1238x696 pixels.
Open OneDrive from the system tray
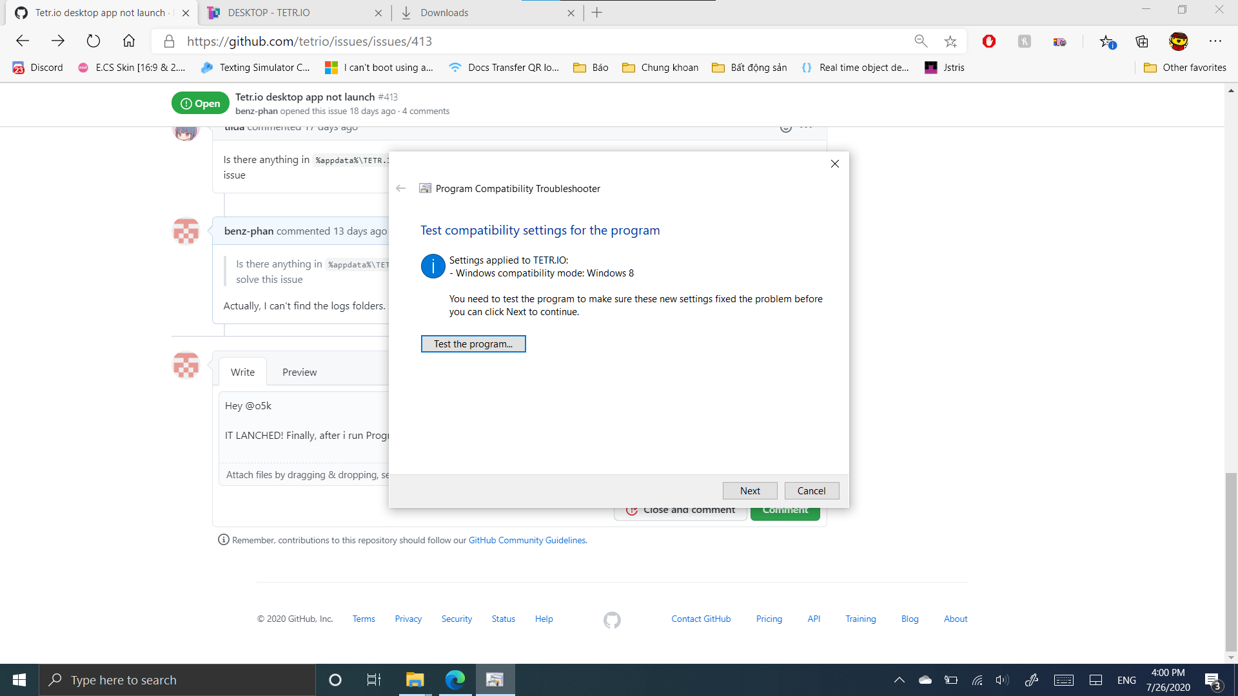[925, 680]
